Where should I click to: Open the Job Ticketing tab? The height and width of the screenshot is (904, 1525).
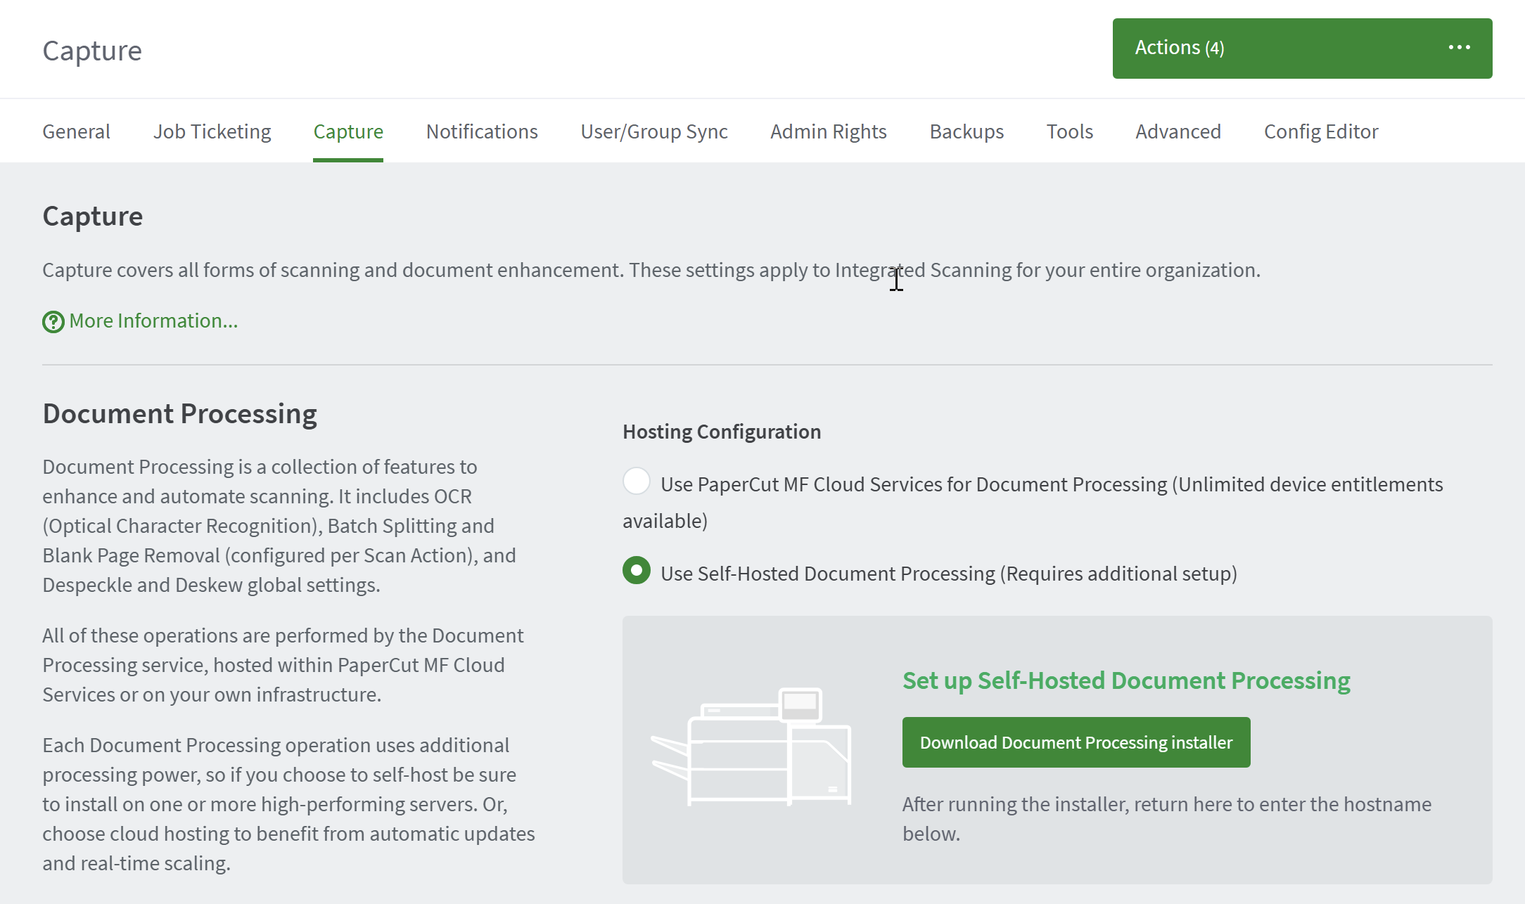[212, 131]
